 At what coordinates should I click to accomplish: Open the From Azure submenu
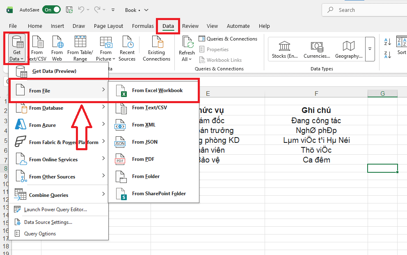tap(59, 125)
